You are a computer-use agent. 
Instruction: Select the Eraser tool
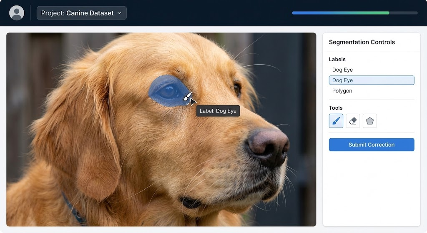point(353,121)
